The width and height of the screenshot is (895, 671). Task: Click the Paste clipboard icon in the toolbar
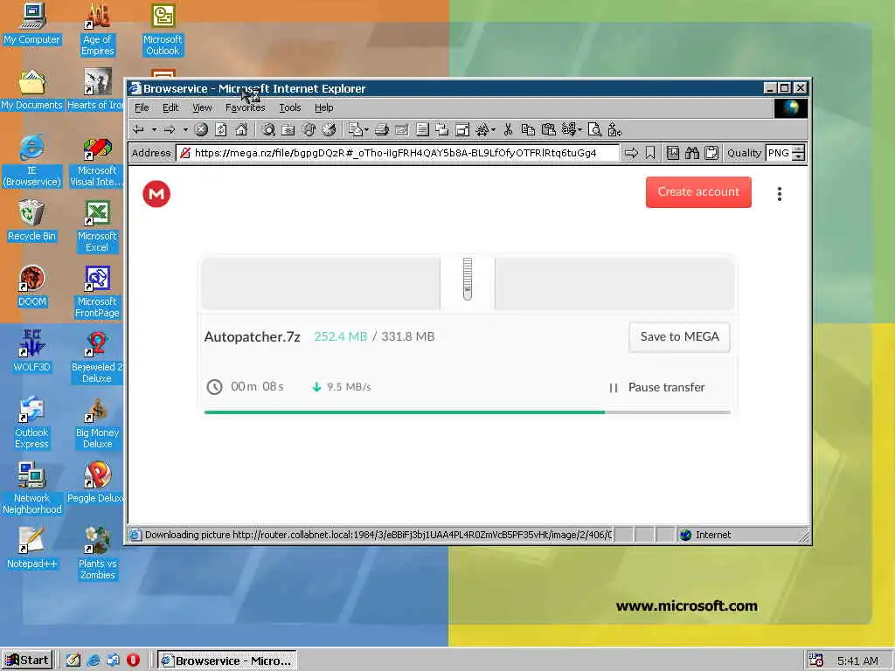point(549,130)
